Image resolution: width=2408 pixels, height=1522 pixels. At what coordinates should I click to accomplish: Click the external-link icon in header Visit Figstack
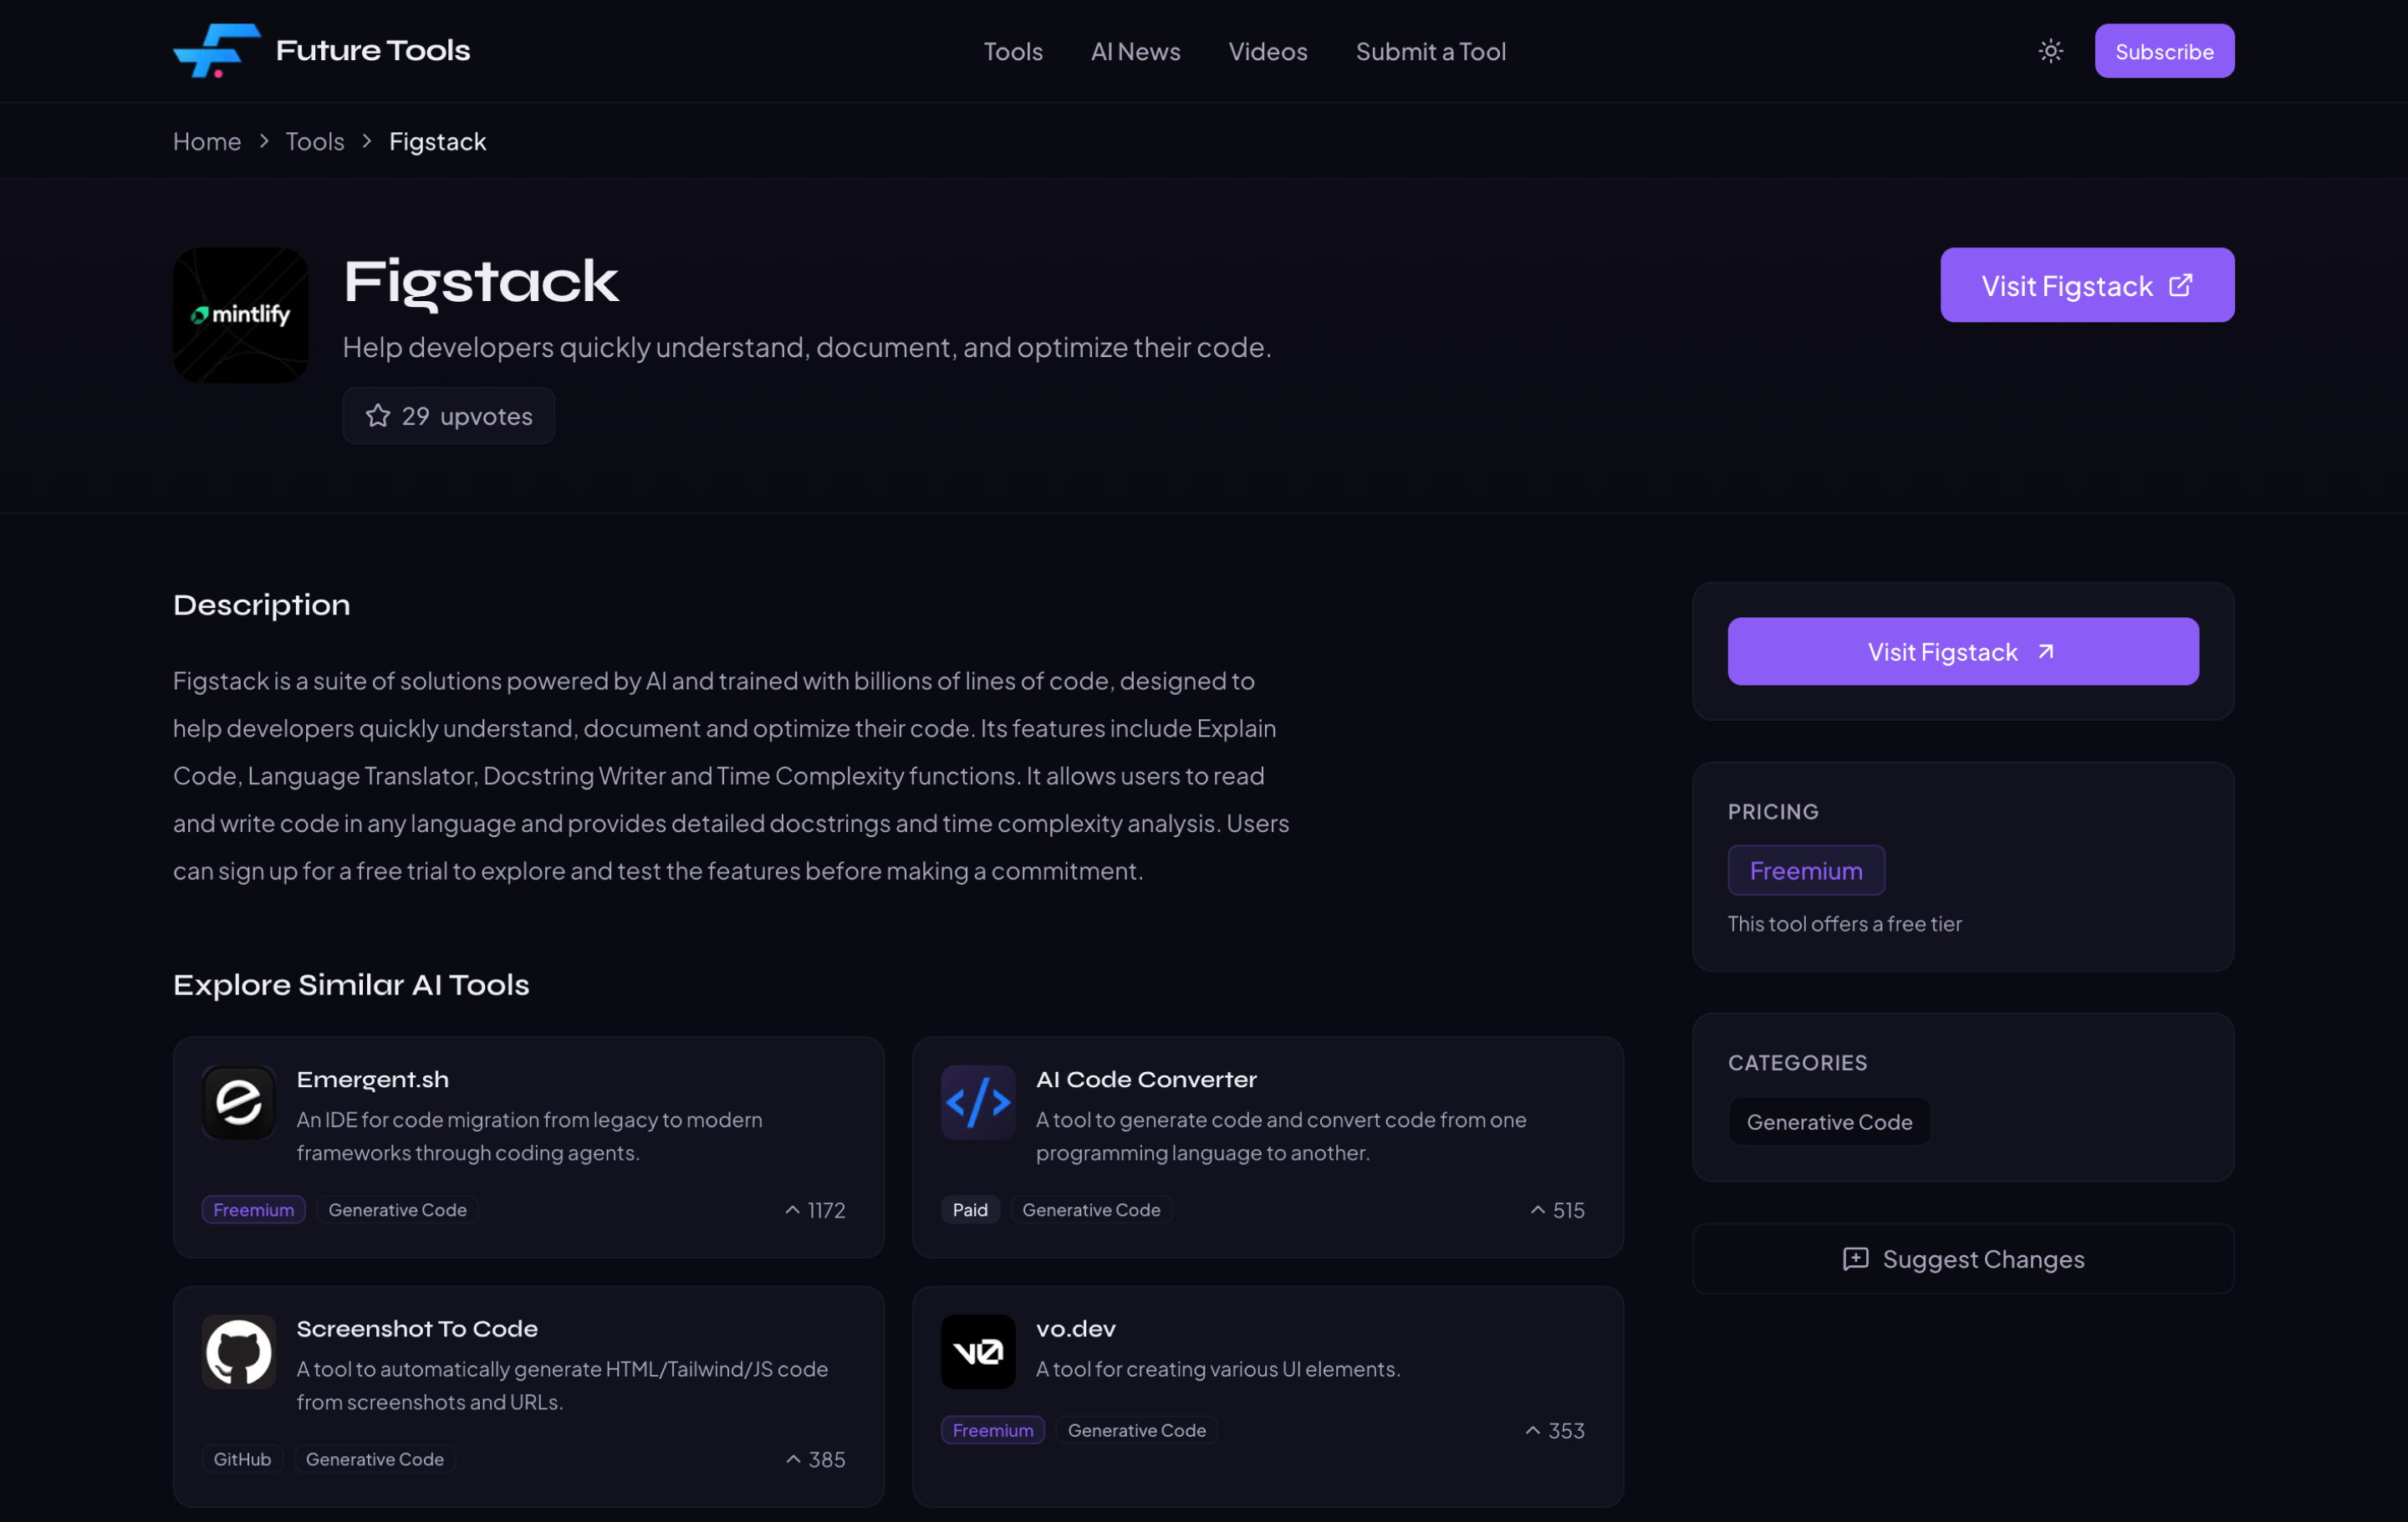coord(2180,285)
